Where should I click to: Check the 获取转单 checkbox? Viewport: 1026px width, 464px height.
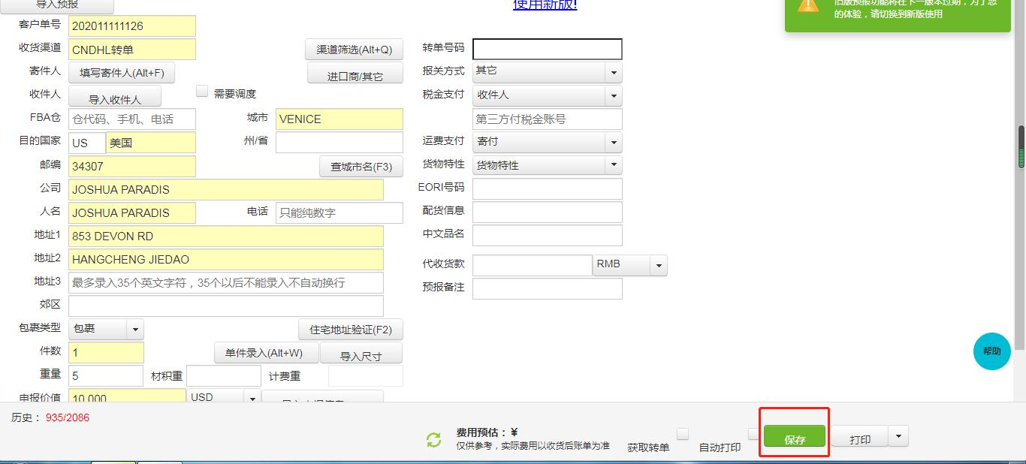(x=683, y=433)
